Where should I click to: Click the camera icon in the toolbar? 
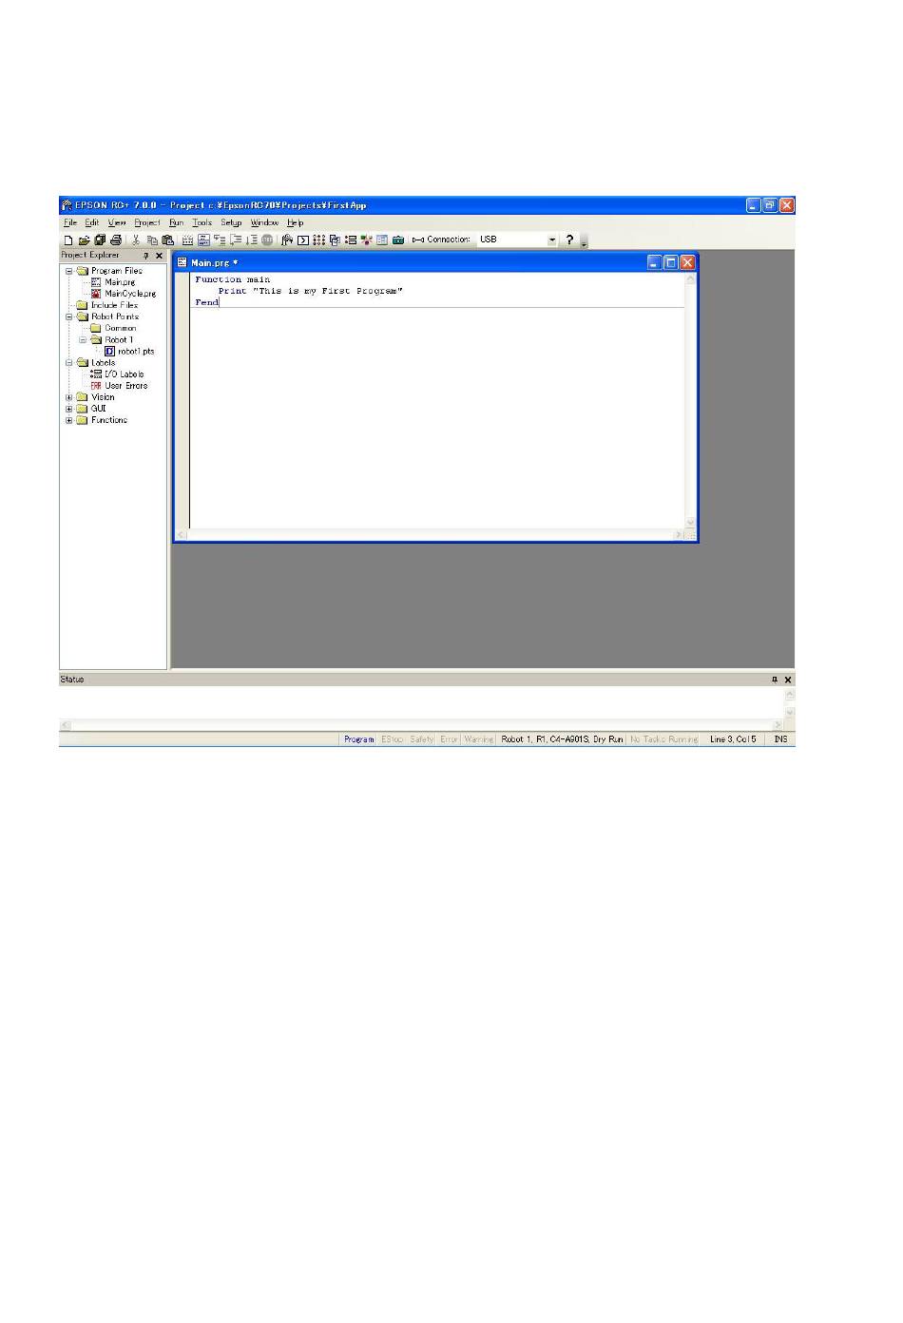click(398, 240)
